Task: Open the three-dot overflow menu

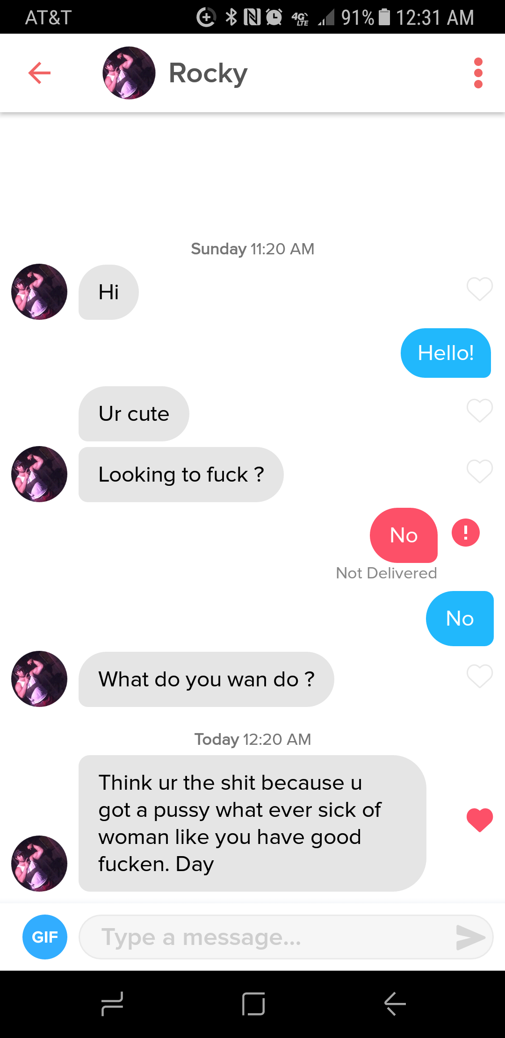Action: coord(478,73)
